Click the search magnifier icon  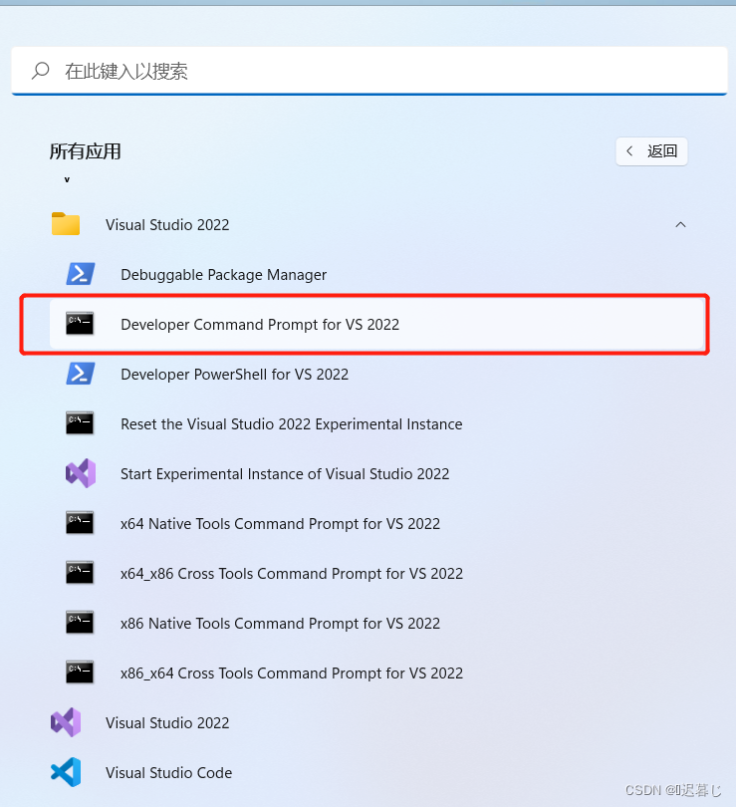pos(41,71)
